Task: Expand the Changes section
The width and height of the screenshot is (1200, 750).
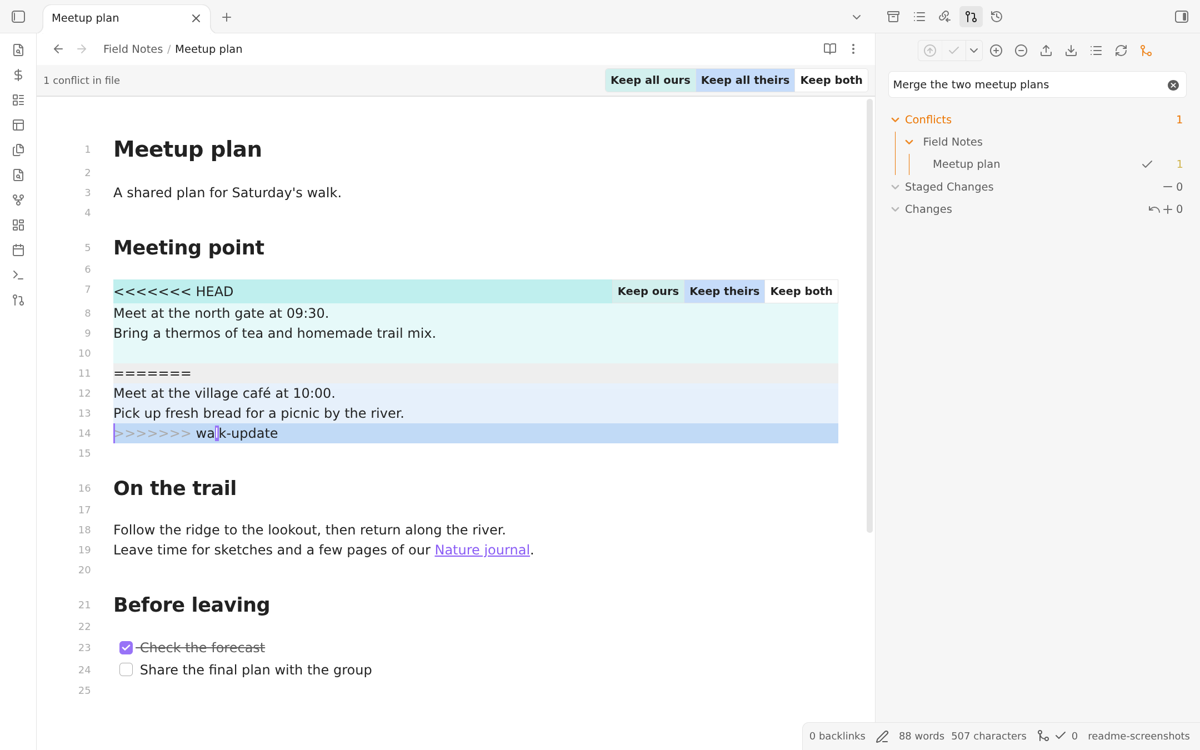Action: click(x=895, y=209)
